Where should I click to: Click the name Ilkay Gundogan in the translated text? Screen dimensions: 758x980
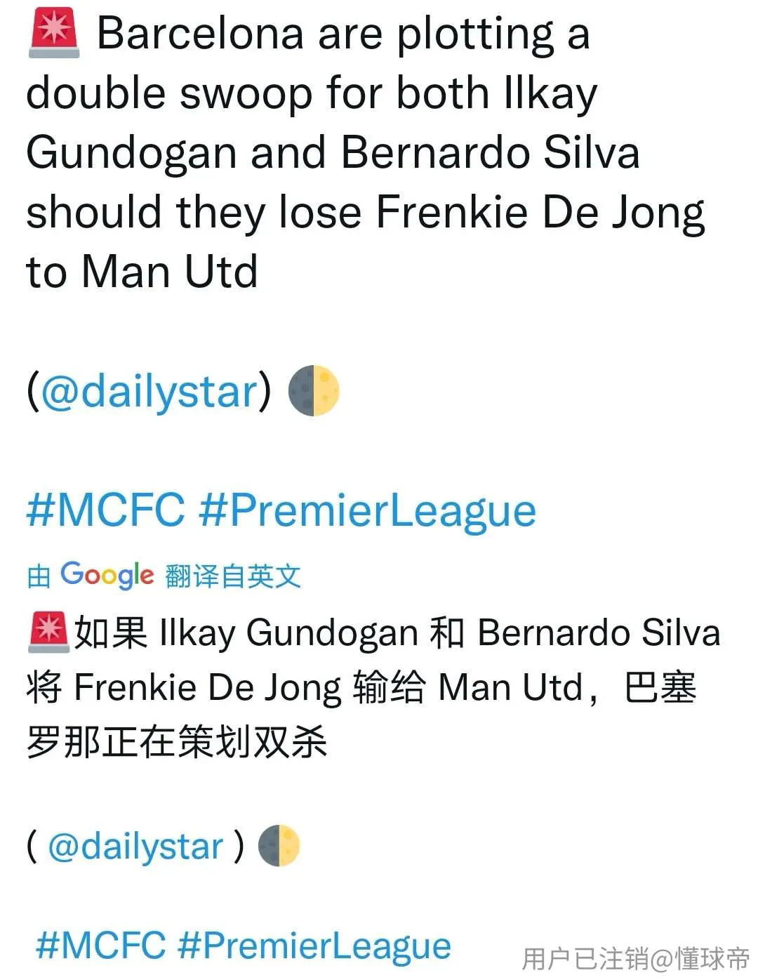(x=289, y=633)
